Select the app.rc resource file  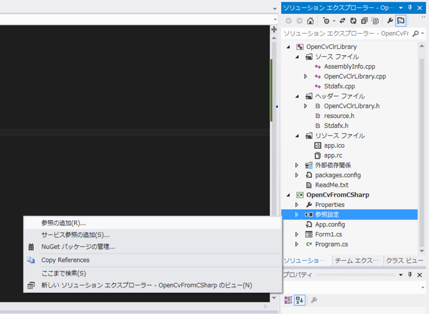(333, 155)
